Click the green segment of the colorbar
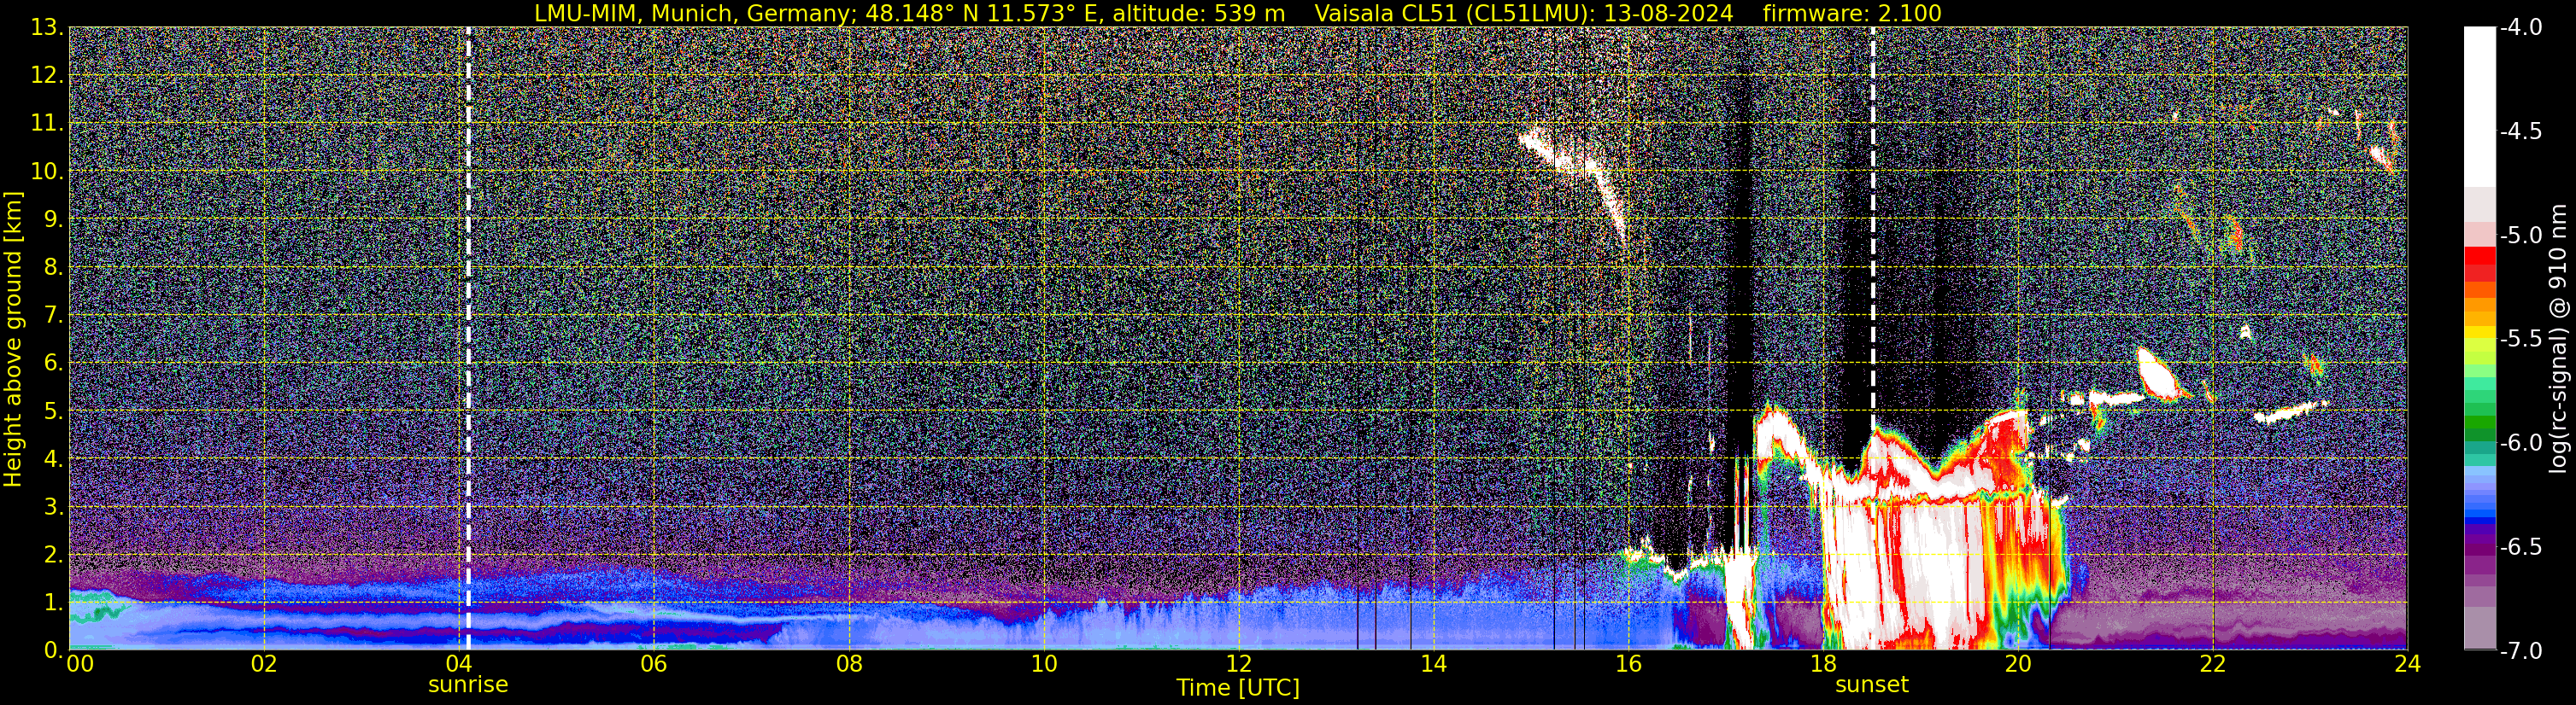 (2479, 424)
